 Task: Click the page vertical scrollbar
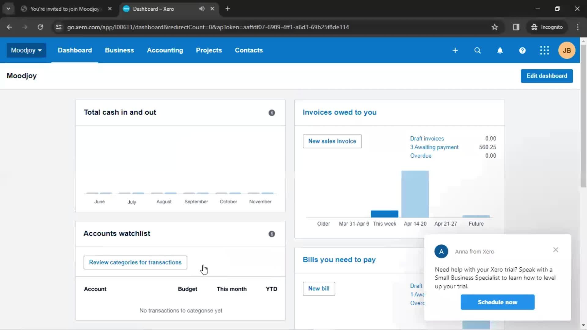click(583, 116)
